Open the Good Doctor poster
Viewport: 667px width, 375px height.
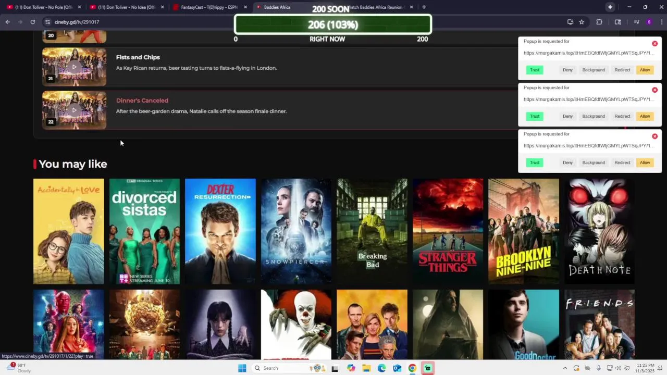[x=524, y=324]
